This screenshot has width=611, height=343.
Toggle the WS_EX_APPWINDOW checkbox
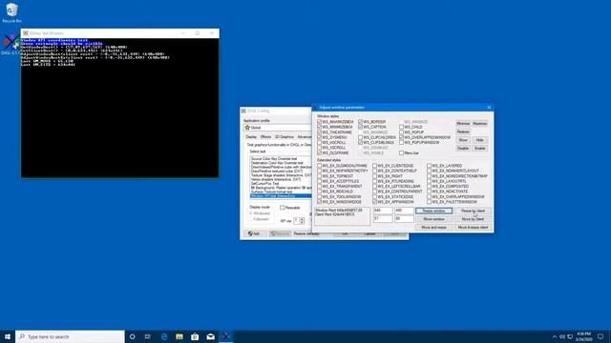393,202
